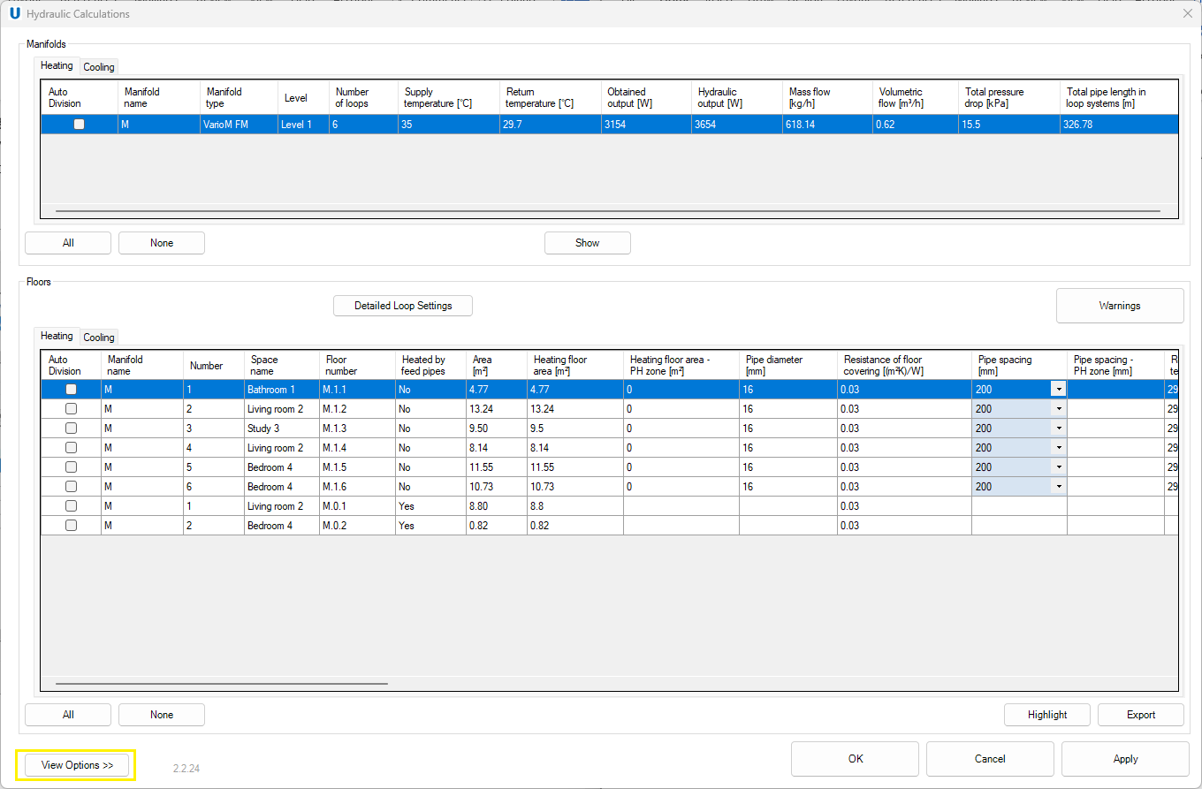Screen dimensions: 1202x789
Task: Select the Study 3 space name cell
Action: pos(282,428)
